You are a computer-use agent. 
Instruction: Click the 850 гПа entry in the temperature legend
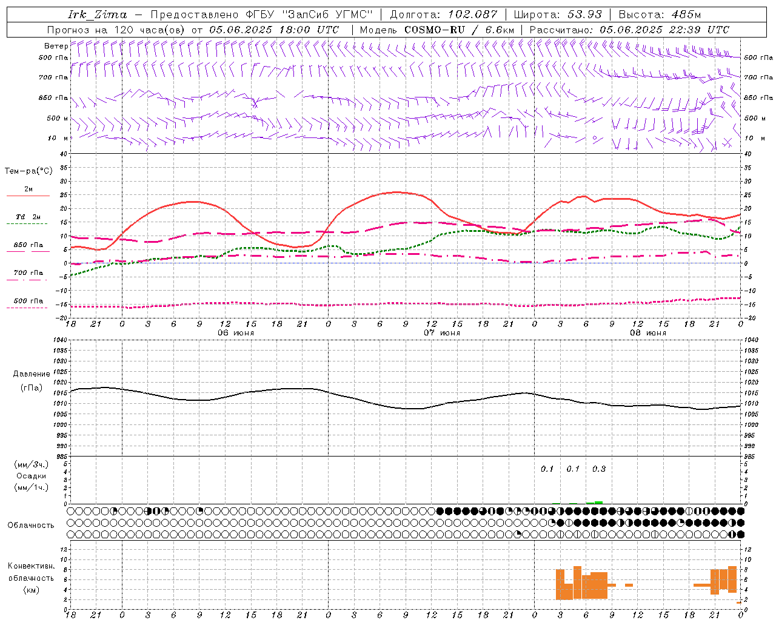tap(28, 245)
